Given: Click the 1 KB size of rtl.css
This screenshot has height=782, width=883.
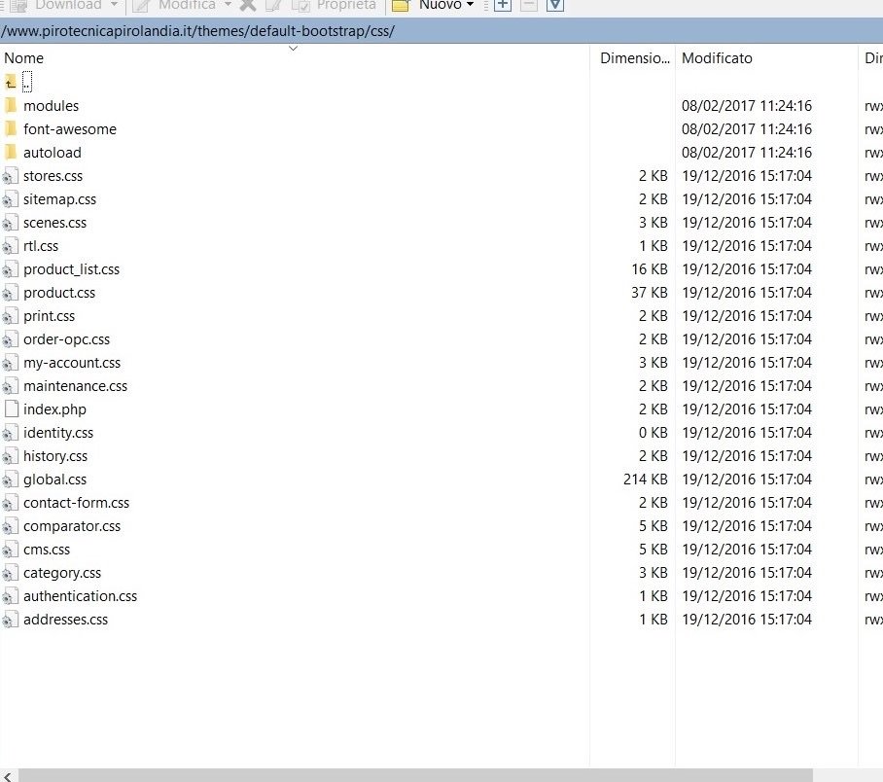Looking at the screenshot, I should 653,246.
